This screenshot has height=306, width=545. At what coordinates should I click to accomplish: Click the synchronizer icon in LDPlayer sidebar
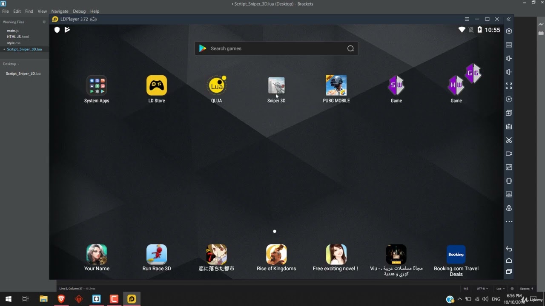[x=509, y=167]
